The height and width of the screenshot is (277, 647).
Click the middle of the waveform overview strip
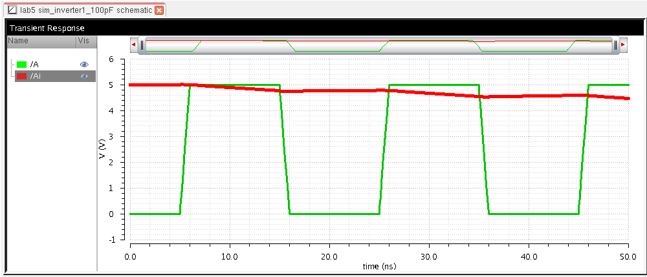pos(378,45)
